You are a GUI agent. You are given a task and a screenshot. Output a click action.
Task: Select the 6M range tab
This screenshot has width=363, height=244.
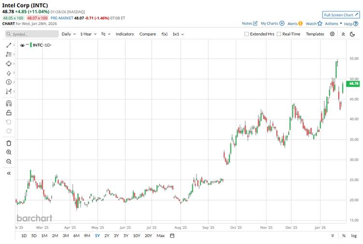[76, 236]
